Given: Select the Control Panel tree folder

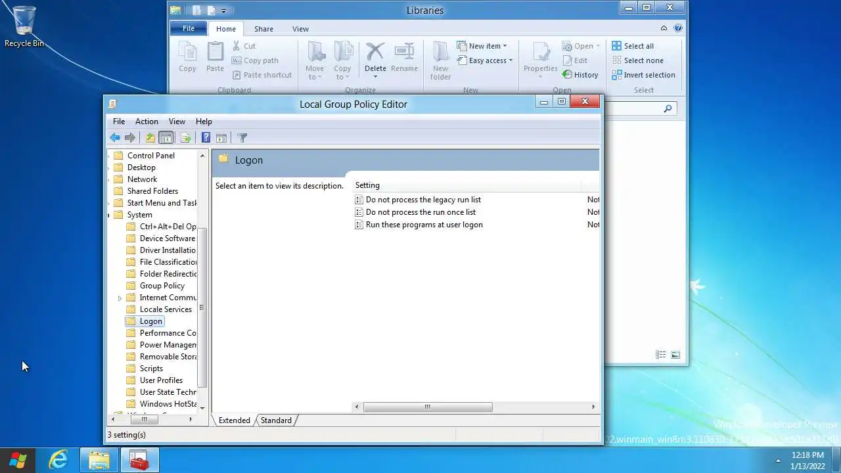Looking at the screenshot, I should coord(151,156).
